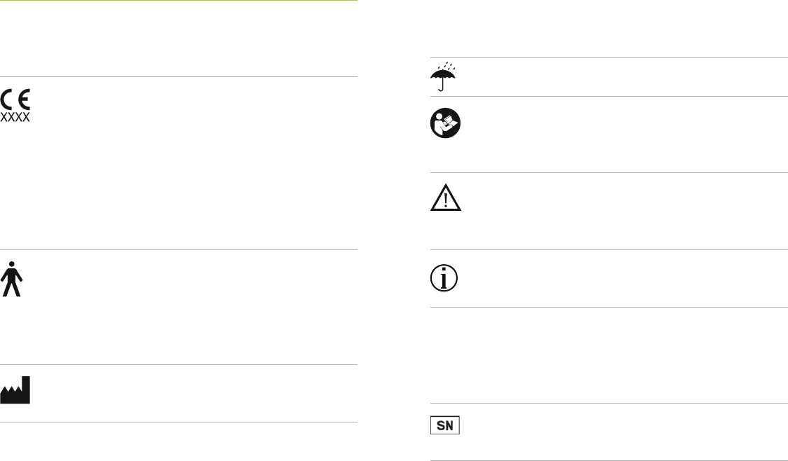Click the letter N in SN box
Image resolution: width=788 pixels, height=461 pixels.
point(449,426)
